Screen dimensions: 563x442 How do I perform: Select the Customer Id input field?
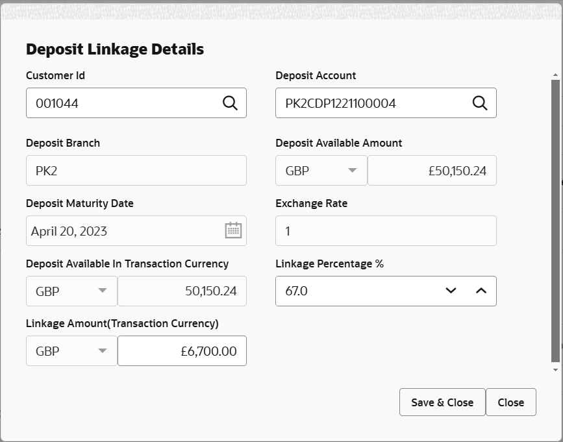117,103
